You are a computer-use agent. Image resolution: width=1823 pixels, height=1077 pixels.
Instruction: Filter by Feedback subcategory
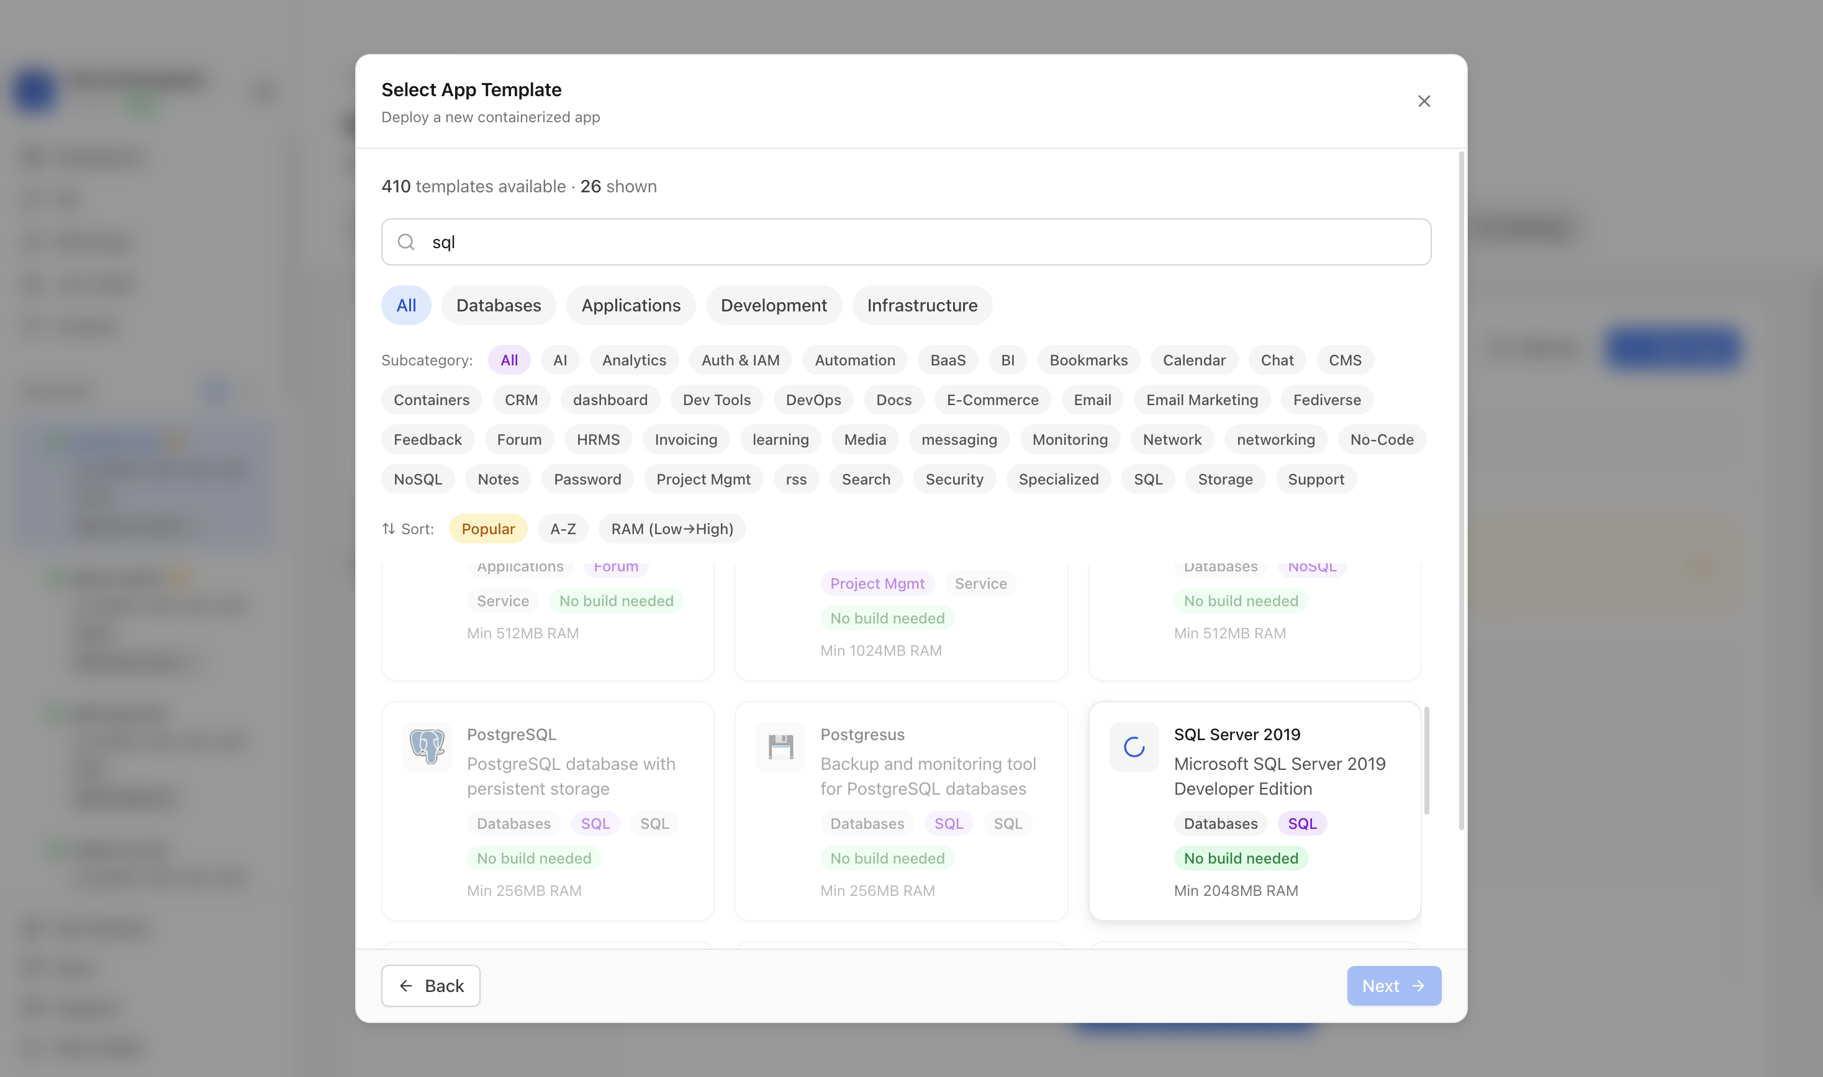[427, 439]
